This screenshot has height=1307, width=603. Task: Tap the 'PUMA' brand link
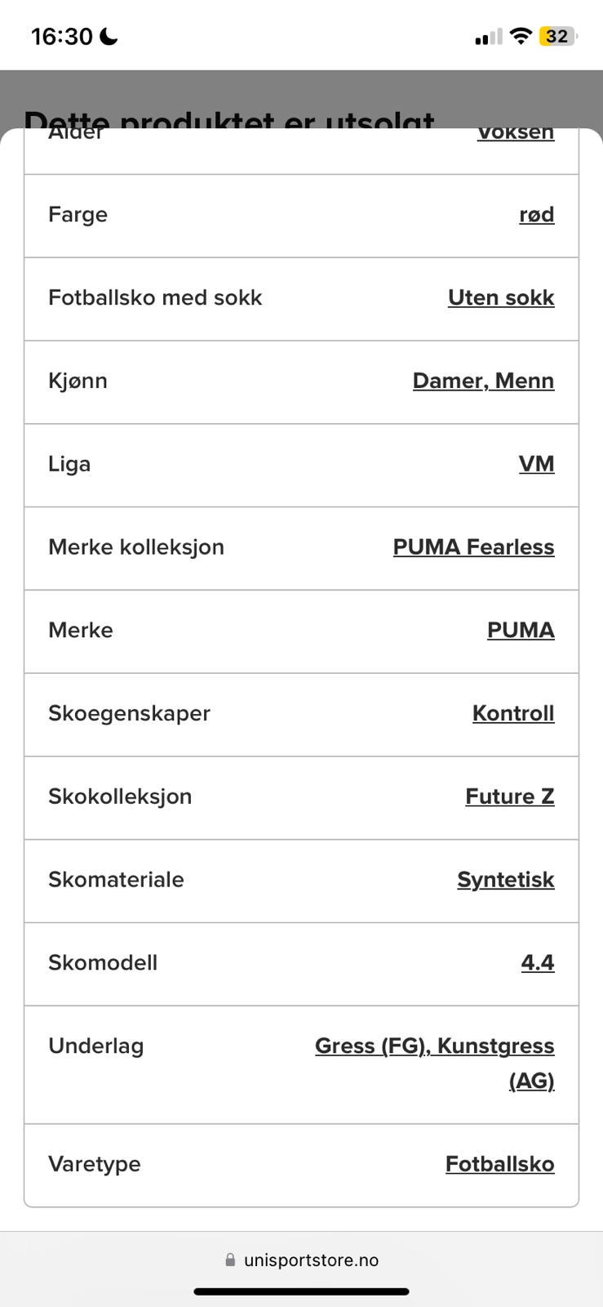(521, 631)
